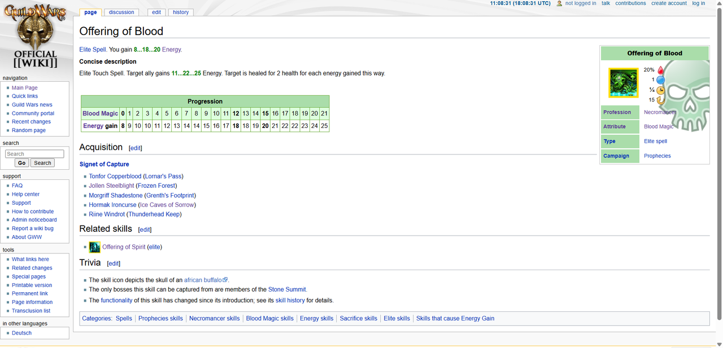Switch to the discussion tab
The height and width of the screenshot is (348, 723).
pyautogui.click(x=121, y=12)
